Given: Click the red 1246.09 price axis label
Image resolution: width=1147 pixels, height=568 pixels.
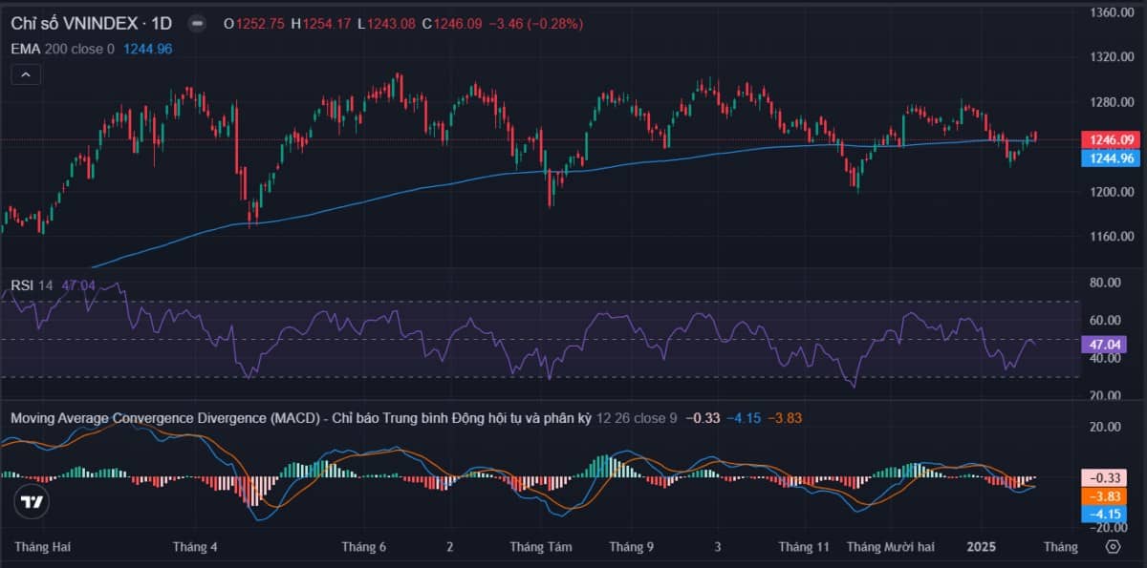Looking at the screenshot, I should pos(1110,139).
